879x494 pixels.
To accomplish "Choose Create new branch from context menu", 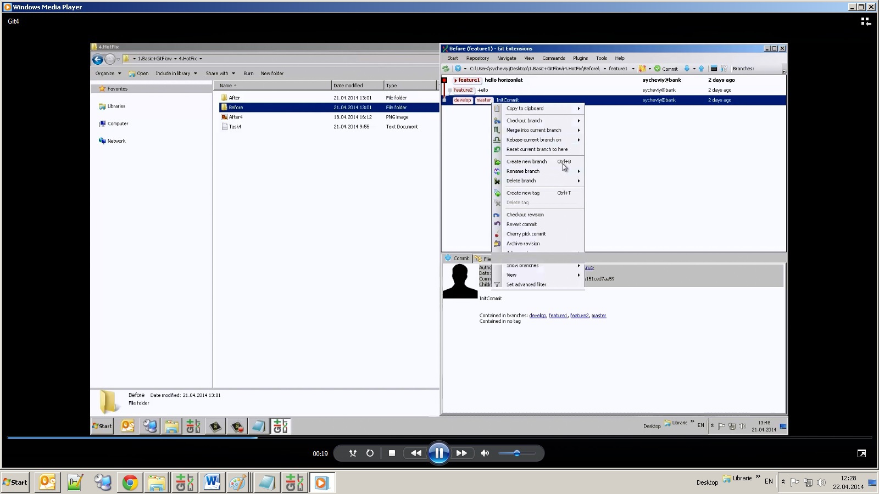I will coord(538,161).
